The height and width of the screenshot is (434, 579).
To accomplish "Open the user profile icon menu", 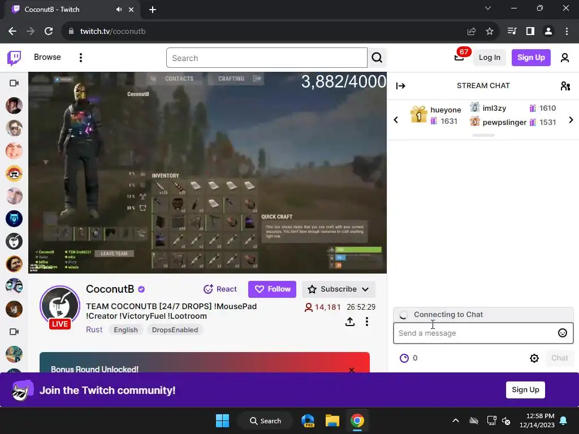I will pyautogui.click(x=565, y=58).
